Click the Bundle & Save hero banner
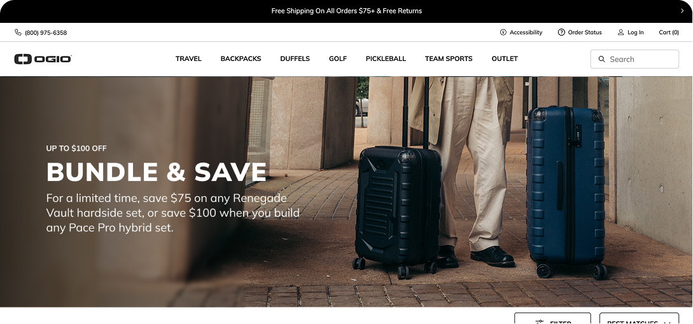 tap(346, 192)
